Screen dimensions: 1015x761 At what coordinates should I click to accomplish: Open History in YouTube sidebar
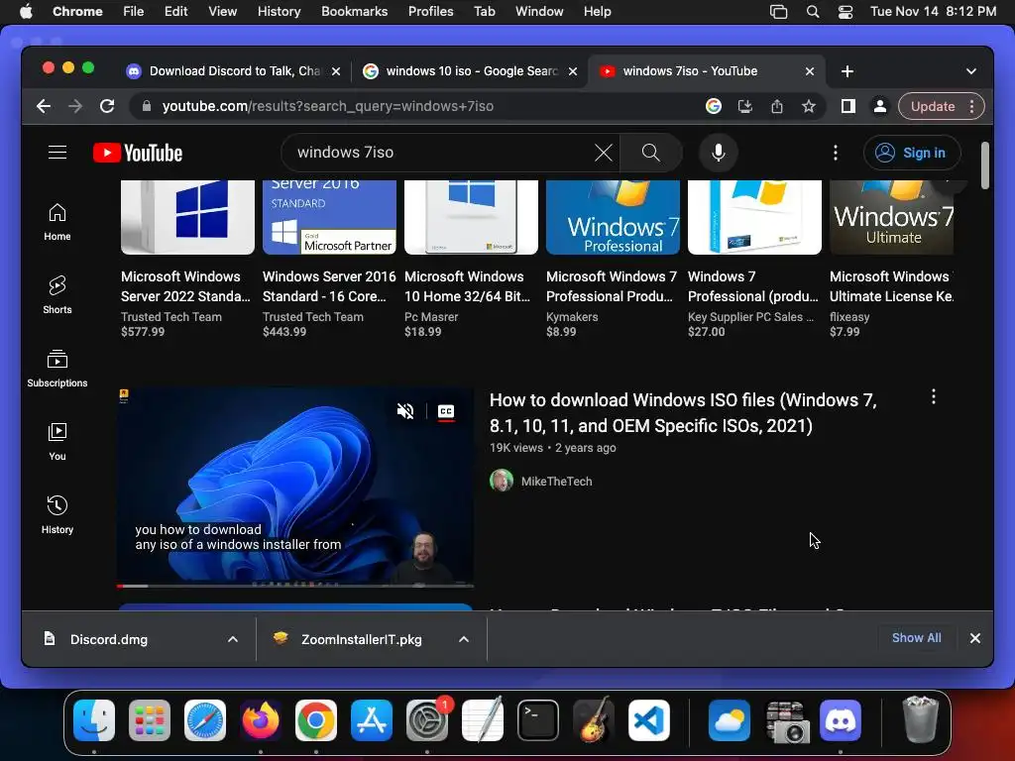tap(56, 515)
